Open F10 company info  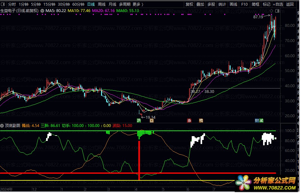point(244,4)
